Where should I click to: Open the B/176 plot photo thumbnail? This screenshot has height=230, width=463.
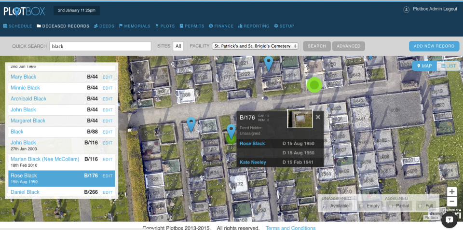(x=300, y=119)
